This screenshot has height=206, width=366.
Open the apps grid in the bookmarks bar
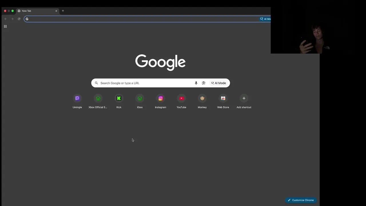[x=5, y=26]
